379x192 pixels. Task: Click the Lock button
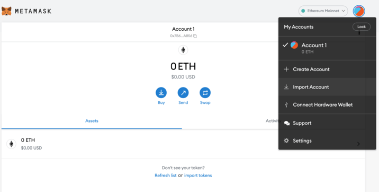click(362, 27)
